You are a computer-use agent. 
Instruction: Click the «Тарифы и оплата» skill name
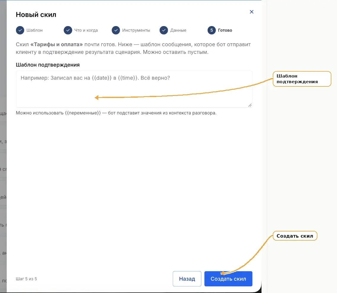[x=57, y=44]
